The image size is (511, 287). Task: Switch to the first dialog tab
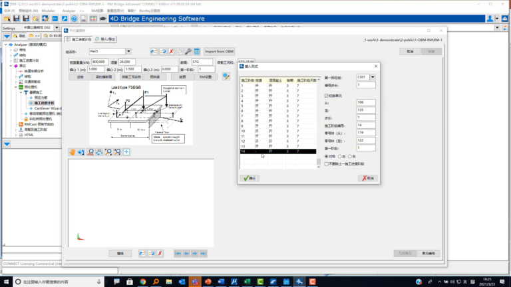pos(79,39)
